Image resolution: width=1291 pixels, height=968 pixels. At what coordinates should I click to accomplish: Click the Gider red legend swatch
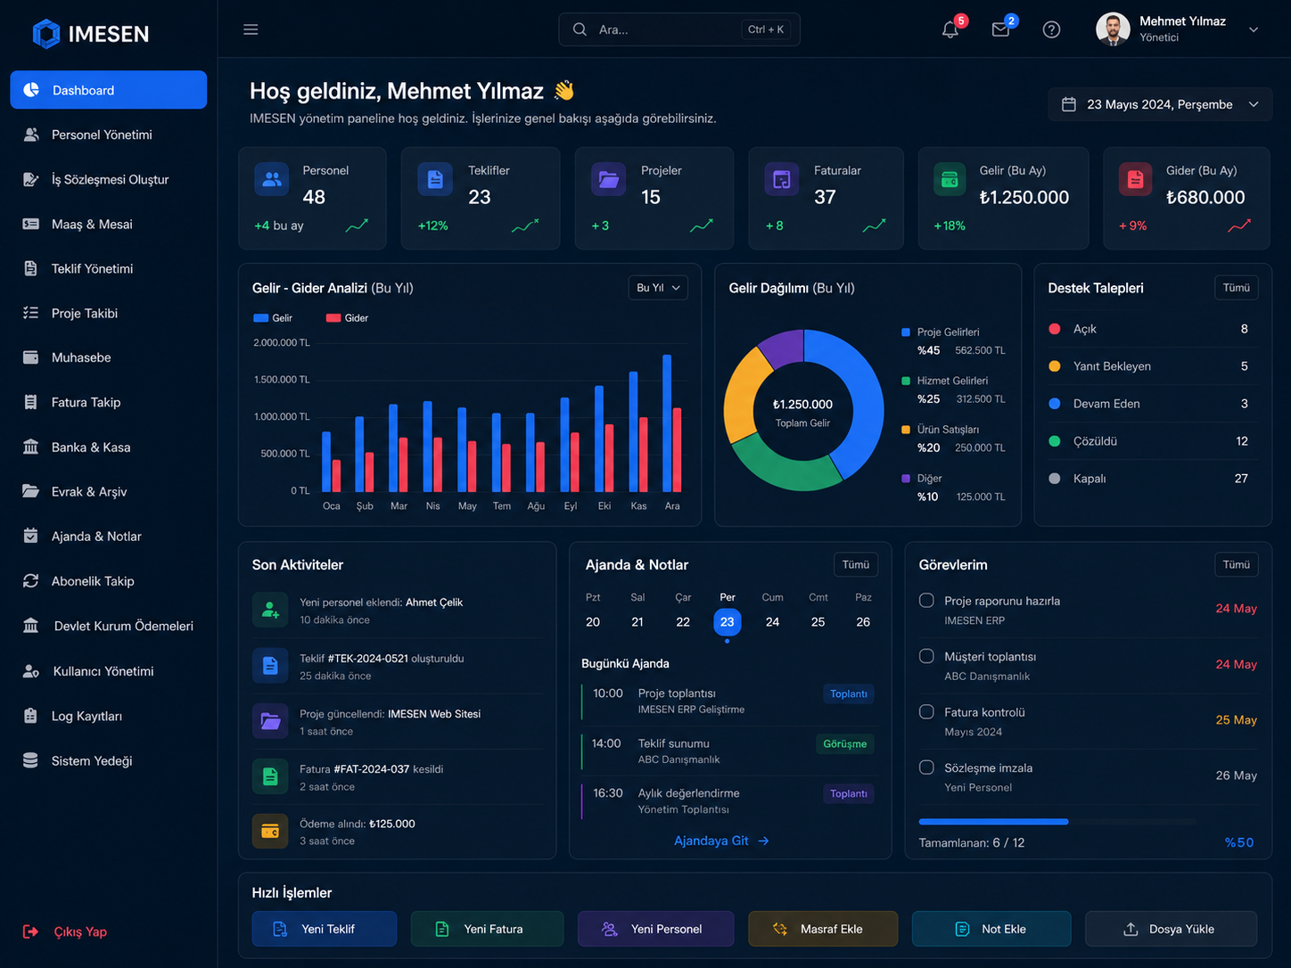[333, 318]
